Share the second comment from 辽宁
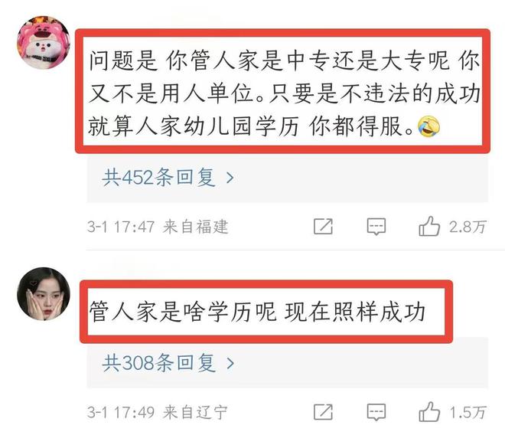The height and width of the screenshot is (435, 505). pyautogui.click(x=323, y=412)
